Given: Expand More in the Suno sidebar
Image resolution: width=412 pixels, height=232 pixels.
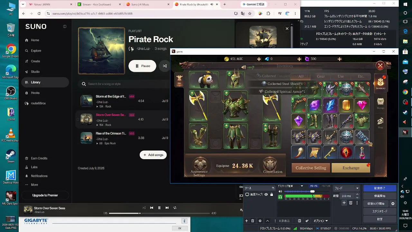Looking at the screenshot, I should tap(32, 185).
